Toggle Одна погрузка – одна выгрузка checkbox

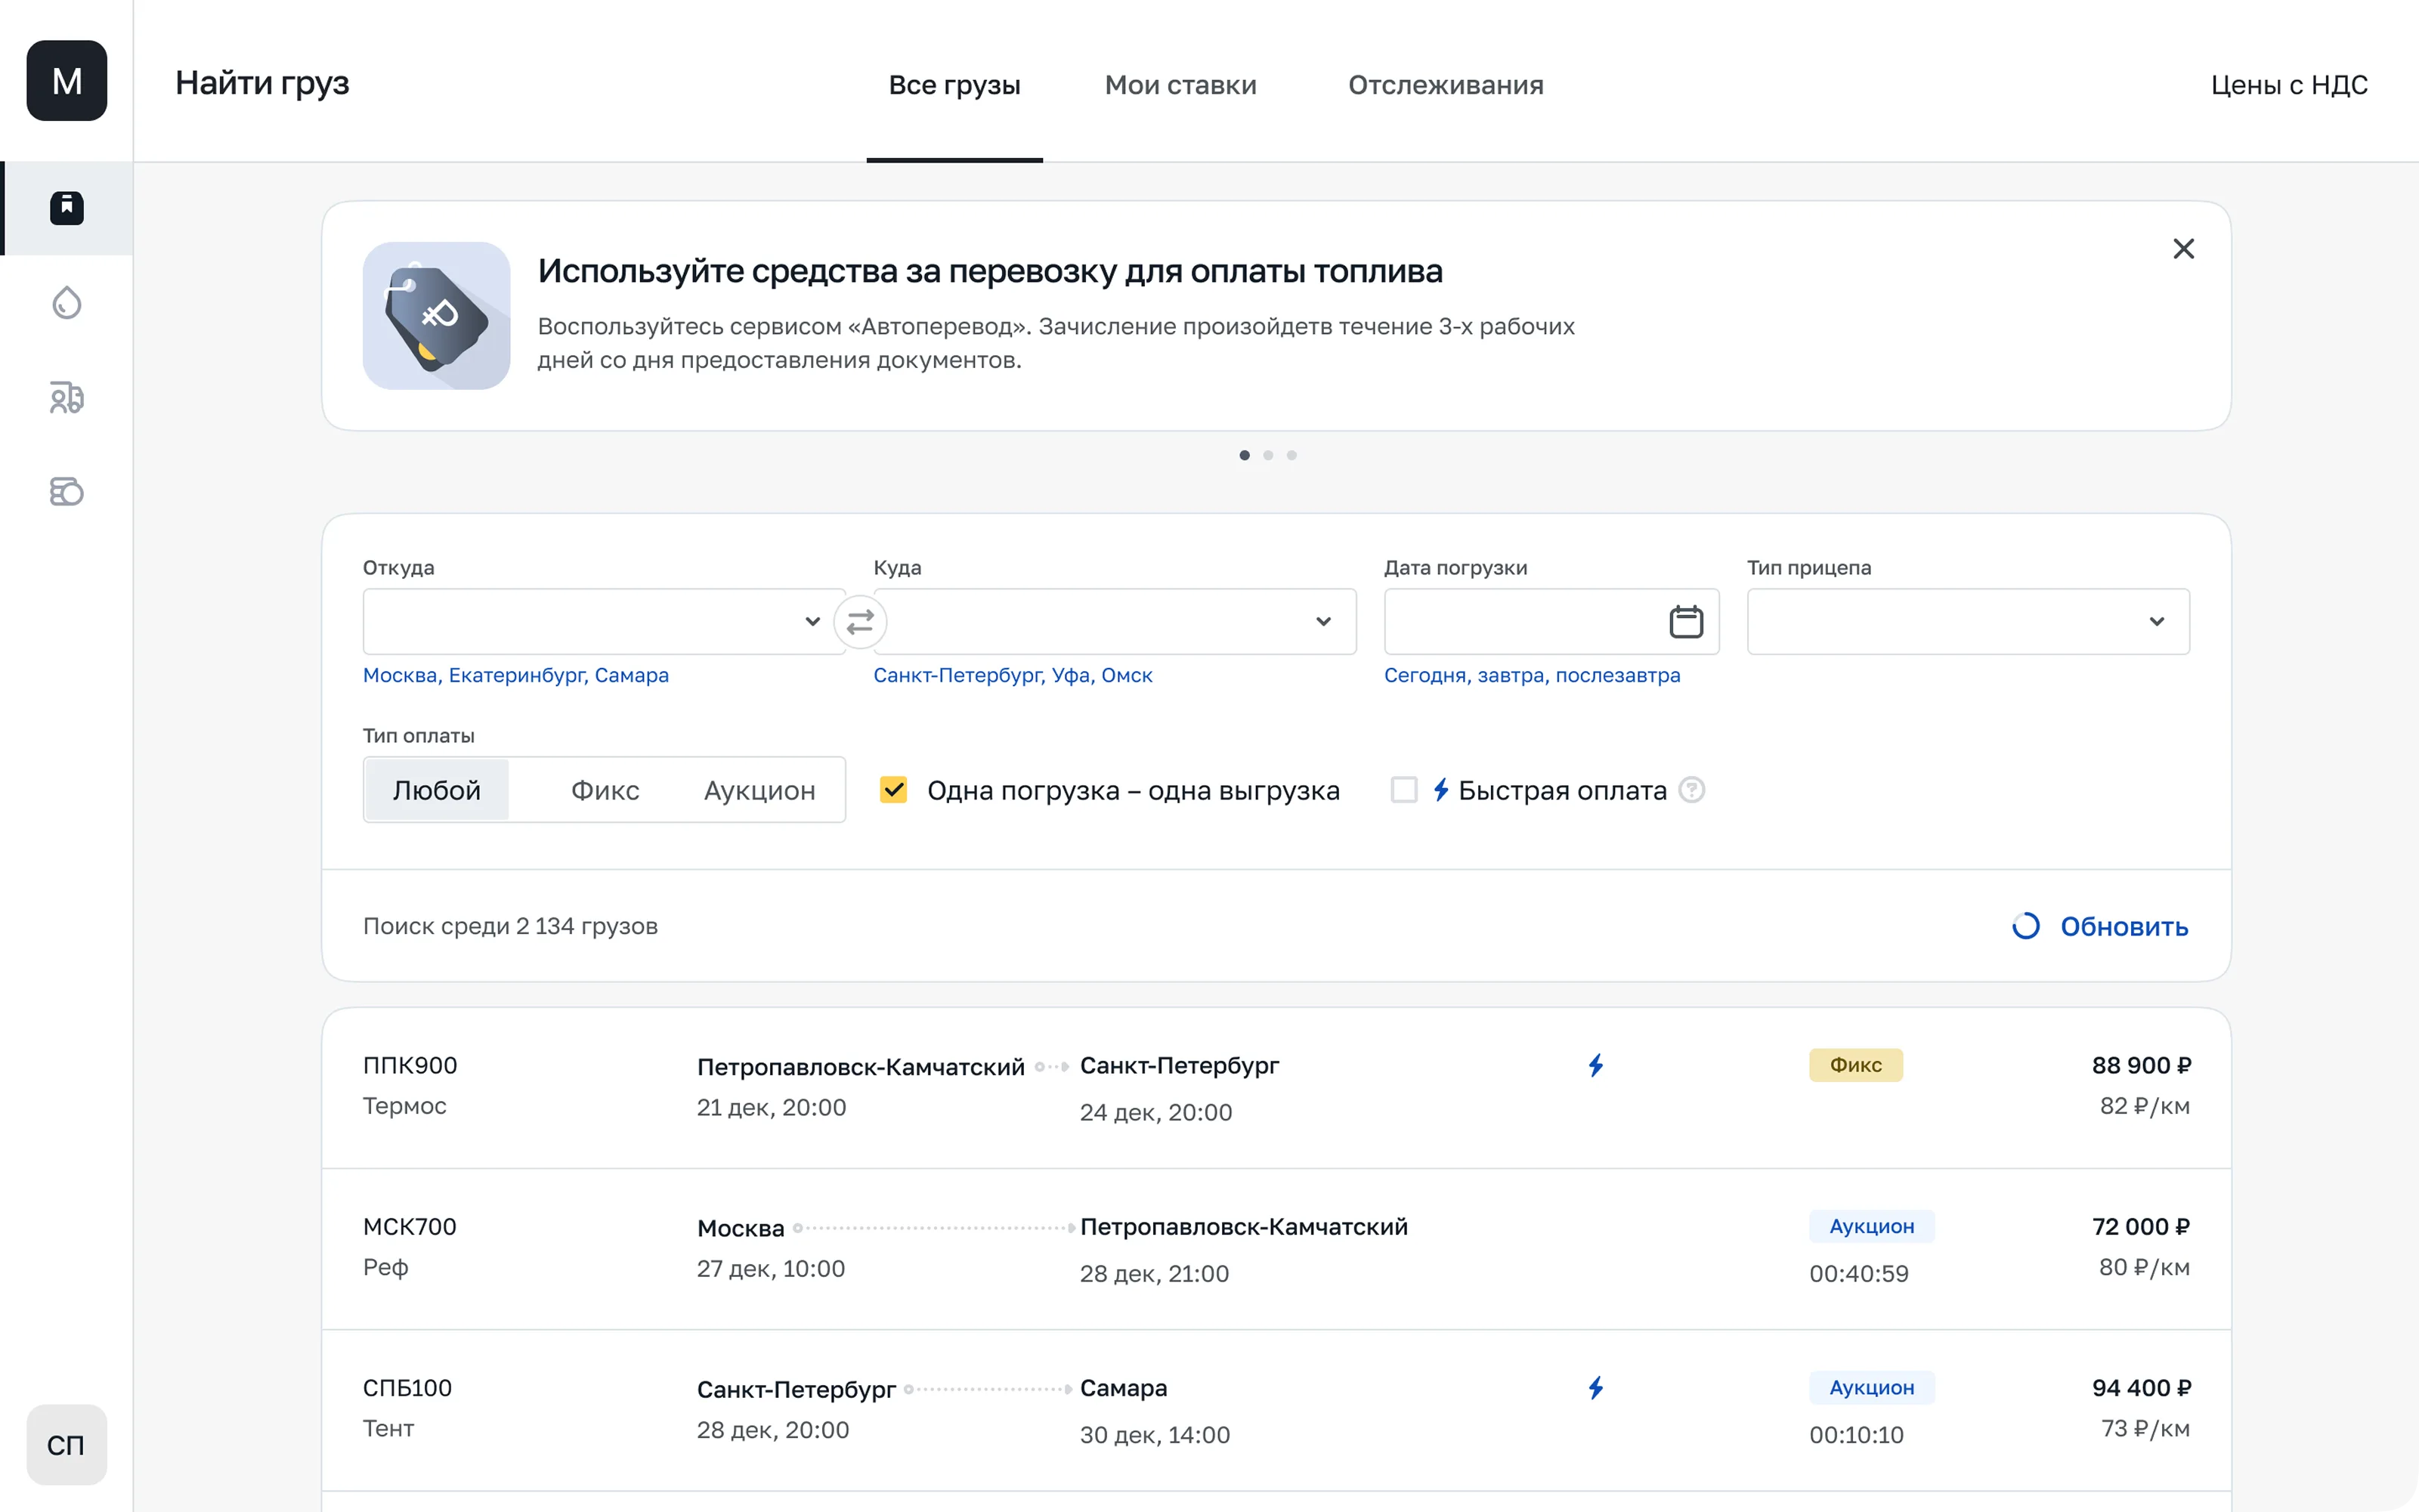point(894,790)
